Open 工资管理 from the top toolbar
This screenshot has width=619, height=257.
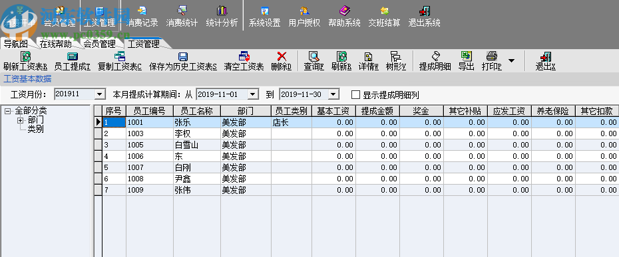click(x=99, y=16)
